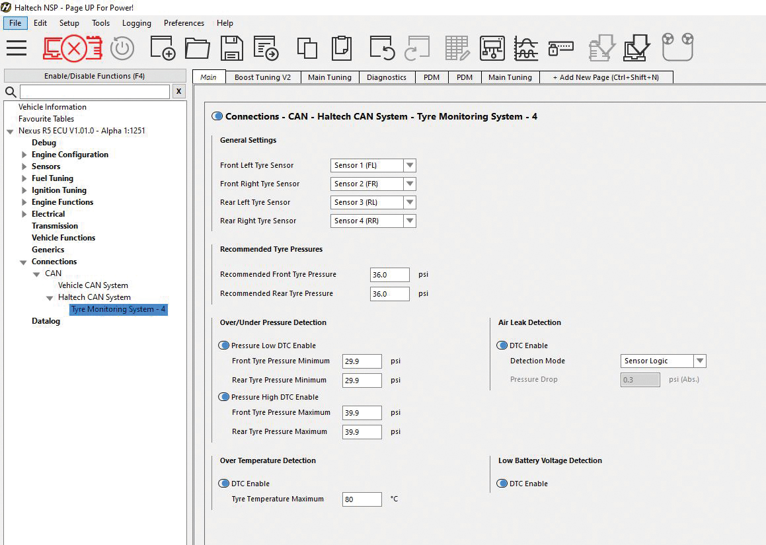This screenshot has height=545, width=766.
Task: Open the Front Left Tyre Sensor dropdown
Action: [373, 165]
